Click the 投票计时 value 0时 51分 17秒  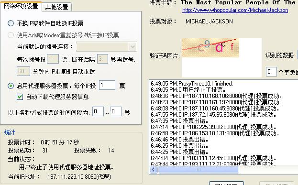pyautogui.click(x=60, y=142)
